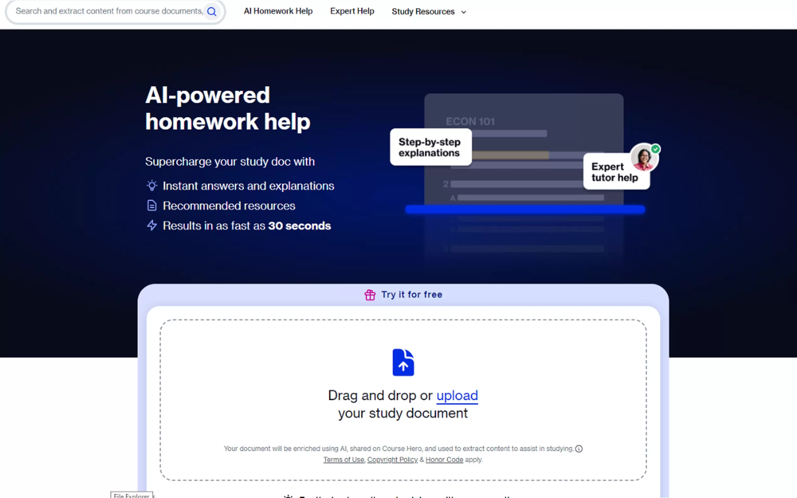Viewport: 797px width, 498px height.
Task: Click the Try it for free label
Action: [411, 294]
